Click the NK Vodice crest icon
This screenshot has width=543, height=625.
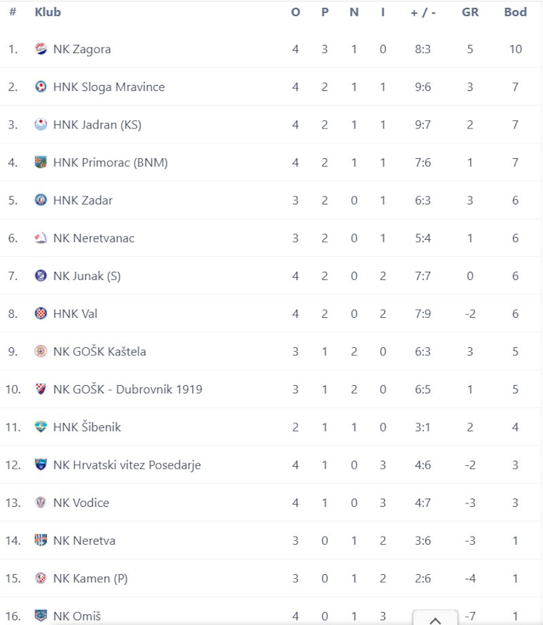(41, 502)
